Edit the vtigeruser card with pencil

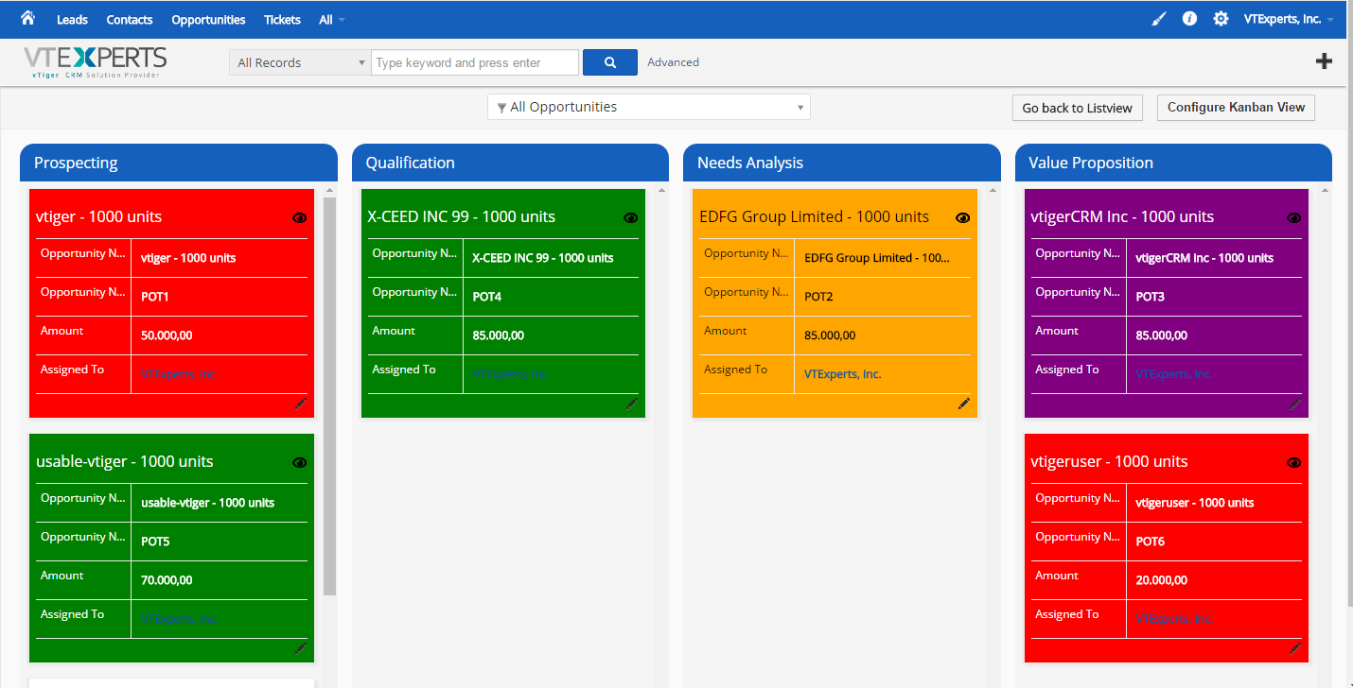tap(1295, 648)
